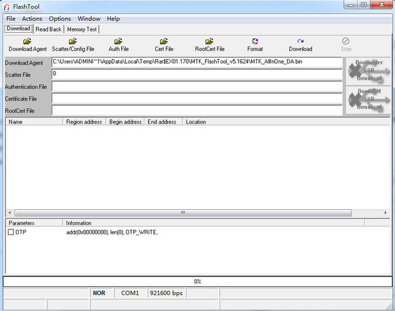Click the FlashTool title bar app icon

click(7, 7)
